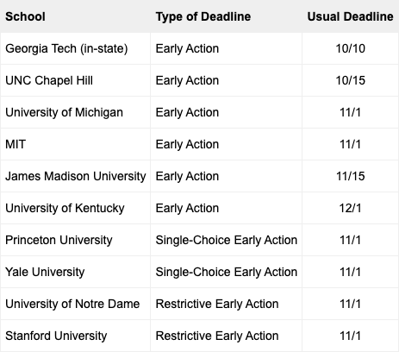Select the University of Kentucky cell
Image resolution: width=399 pixels, height=352 pixels.
coord(75,208)
